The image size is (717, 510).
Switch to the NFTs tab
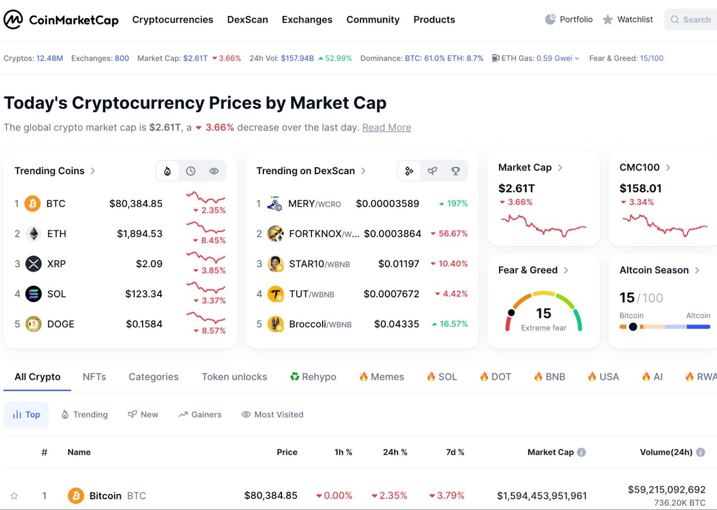[x=94, y=377]
